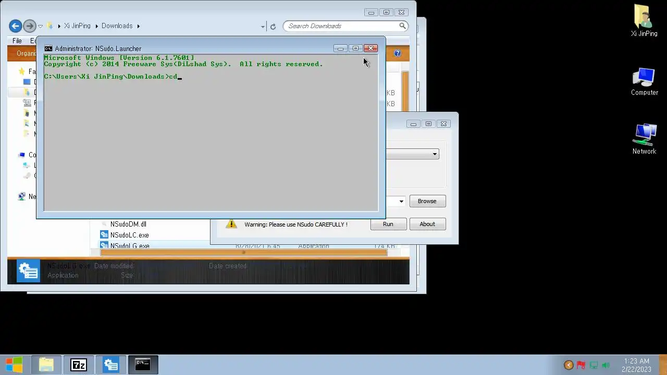667x375 pixels.
Task: Select Xi JinPing in the address breadcrumb
Action: click(x=77, y=26)
